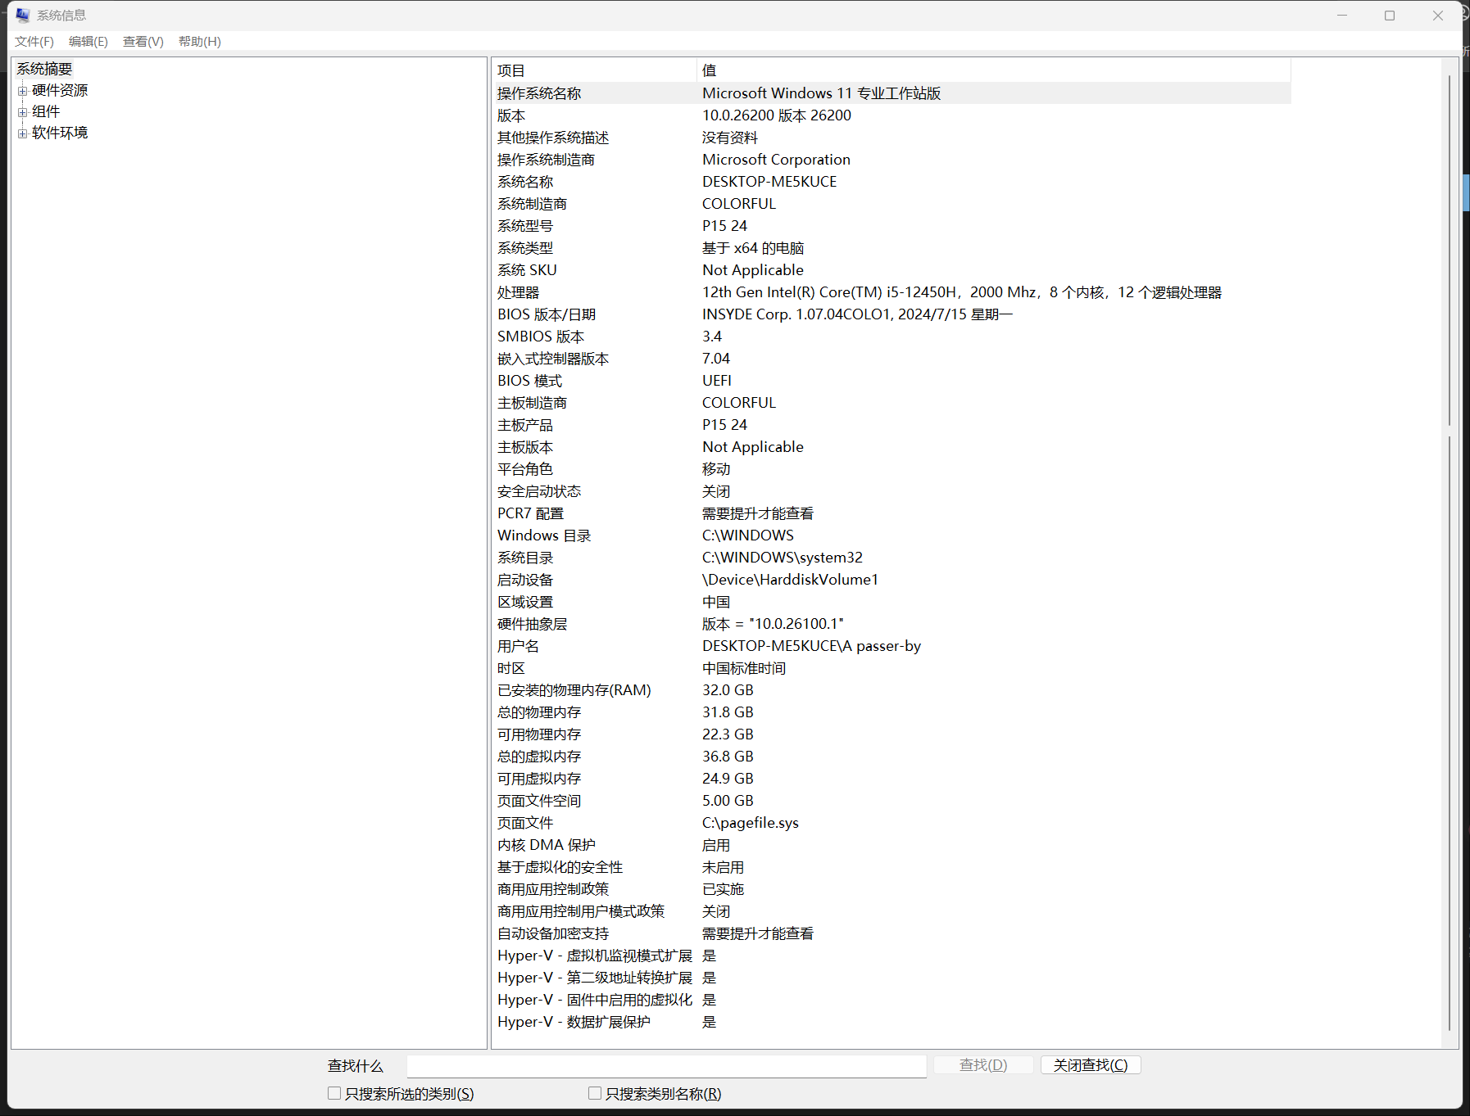Click in the 查找什么 search field
Viewport: 1470px width, 1116px height.
point(666,1065)
